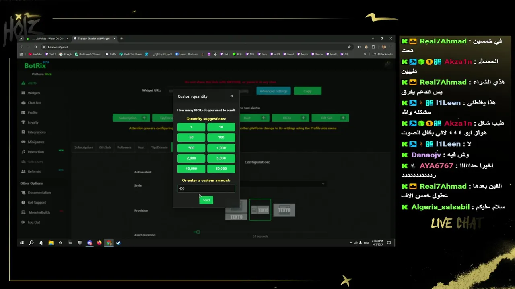The image size is (515, 289).
Task: Select the 5,000 quantity suggestion
Action: [221, 159]
